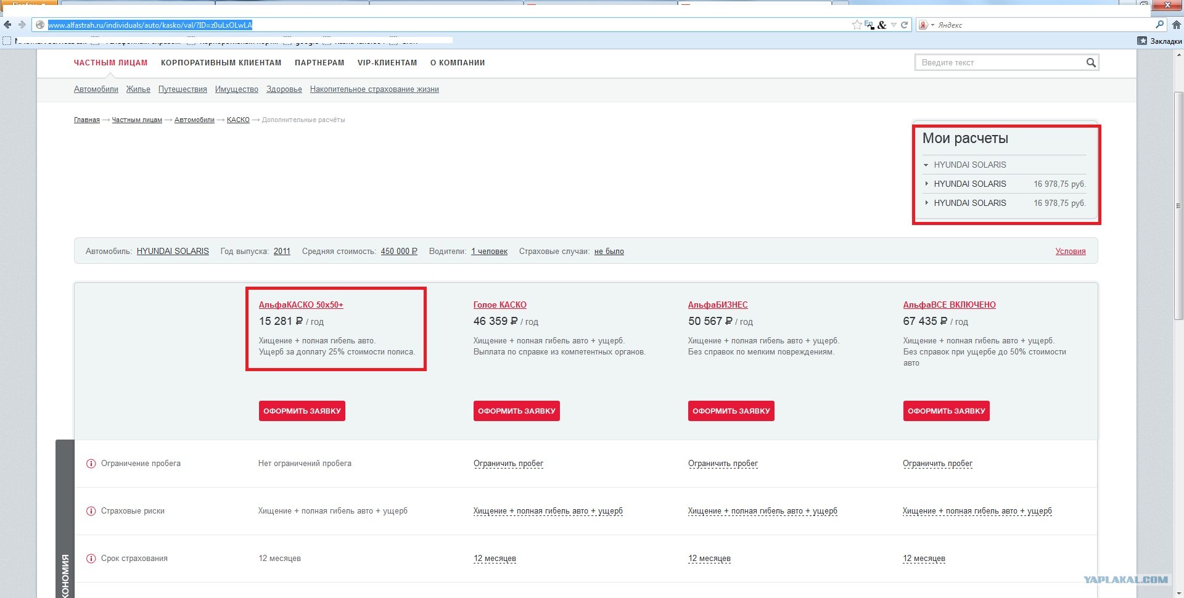Viewport: 1184px width, 598px height.
Task: Click the ampersand icon in address bar
Action: [882, 25]
